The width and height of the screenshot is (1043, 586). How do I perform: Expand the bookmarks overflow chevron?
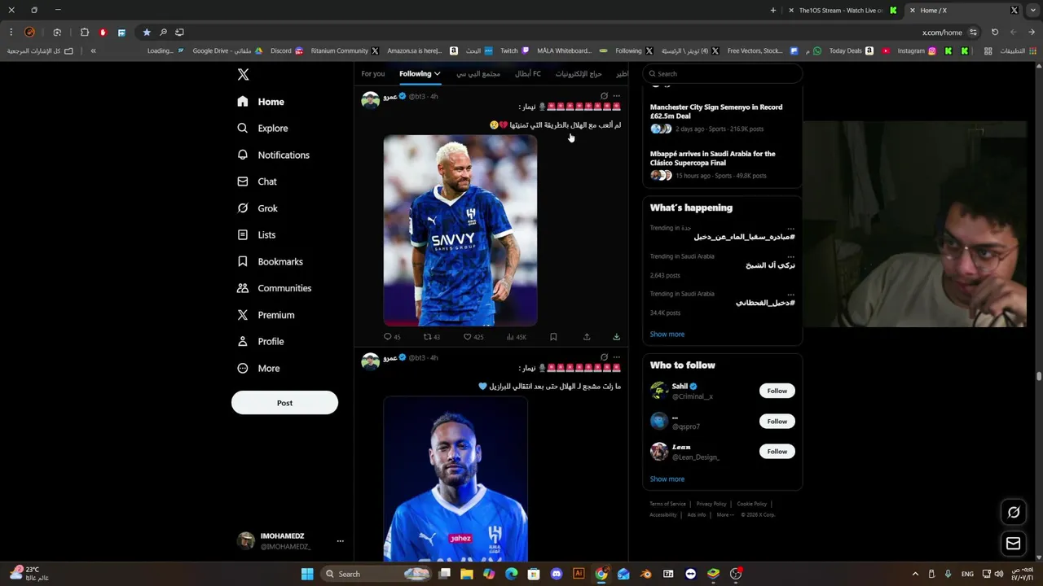coord(94,50)
